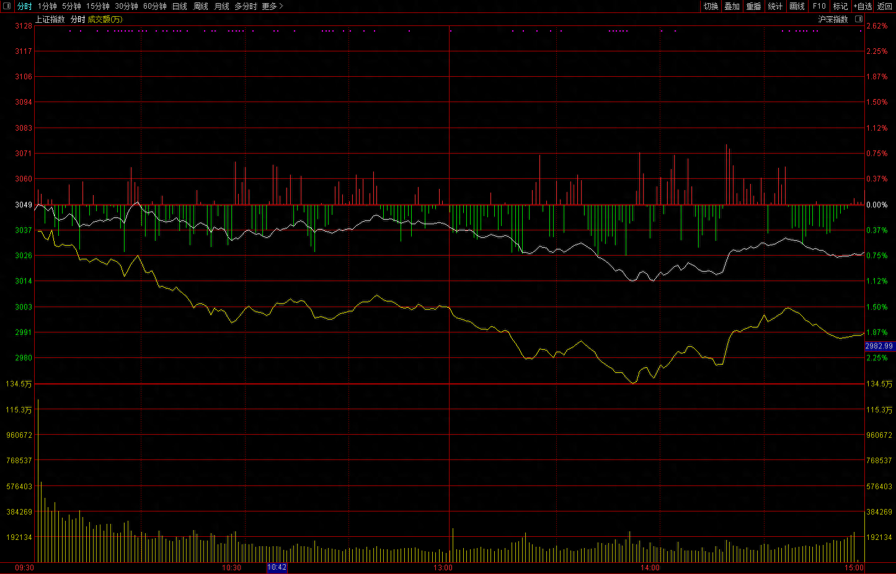Click the 叠加 overlay button
Image resolution: width=896 pixels, height=574 pixels.
732,6
